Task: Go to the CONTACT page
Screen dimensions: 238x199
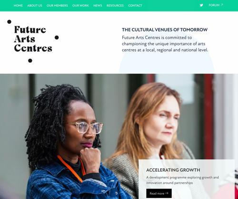Action: [x=135, y=6]
